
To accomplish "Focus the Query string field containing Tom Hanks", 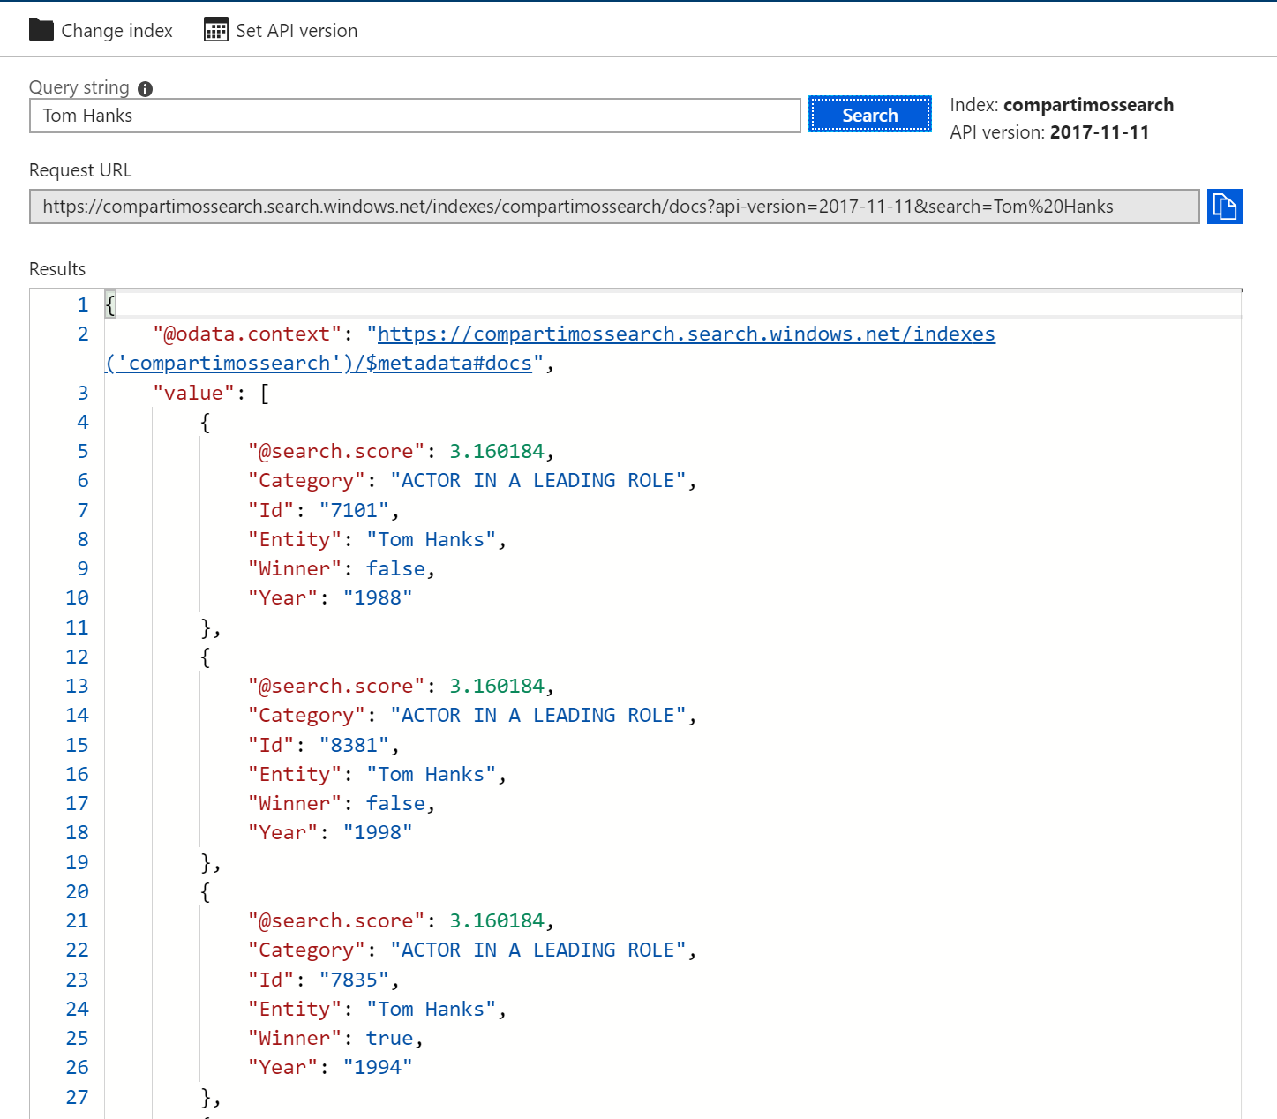I will (415, 116).
